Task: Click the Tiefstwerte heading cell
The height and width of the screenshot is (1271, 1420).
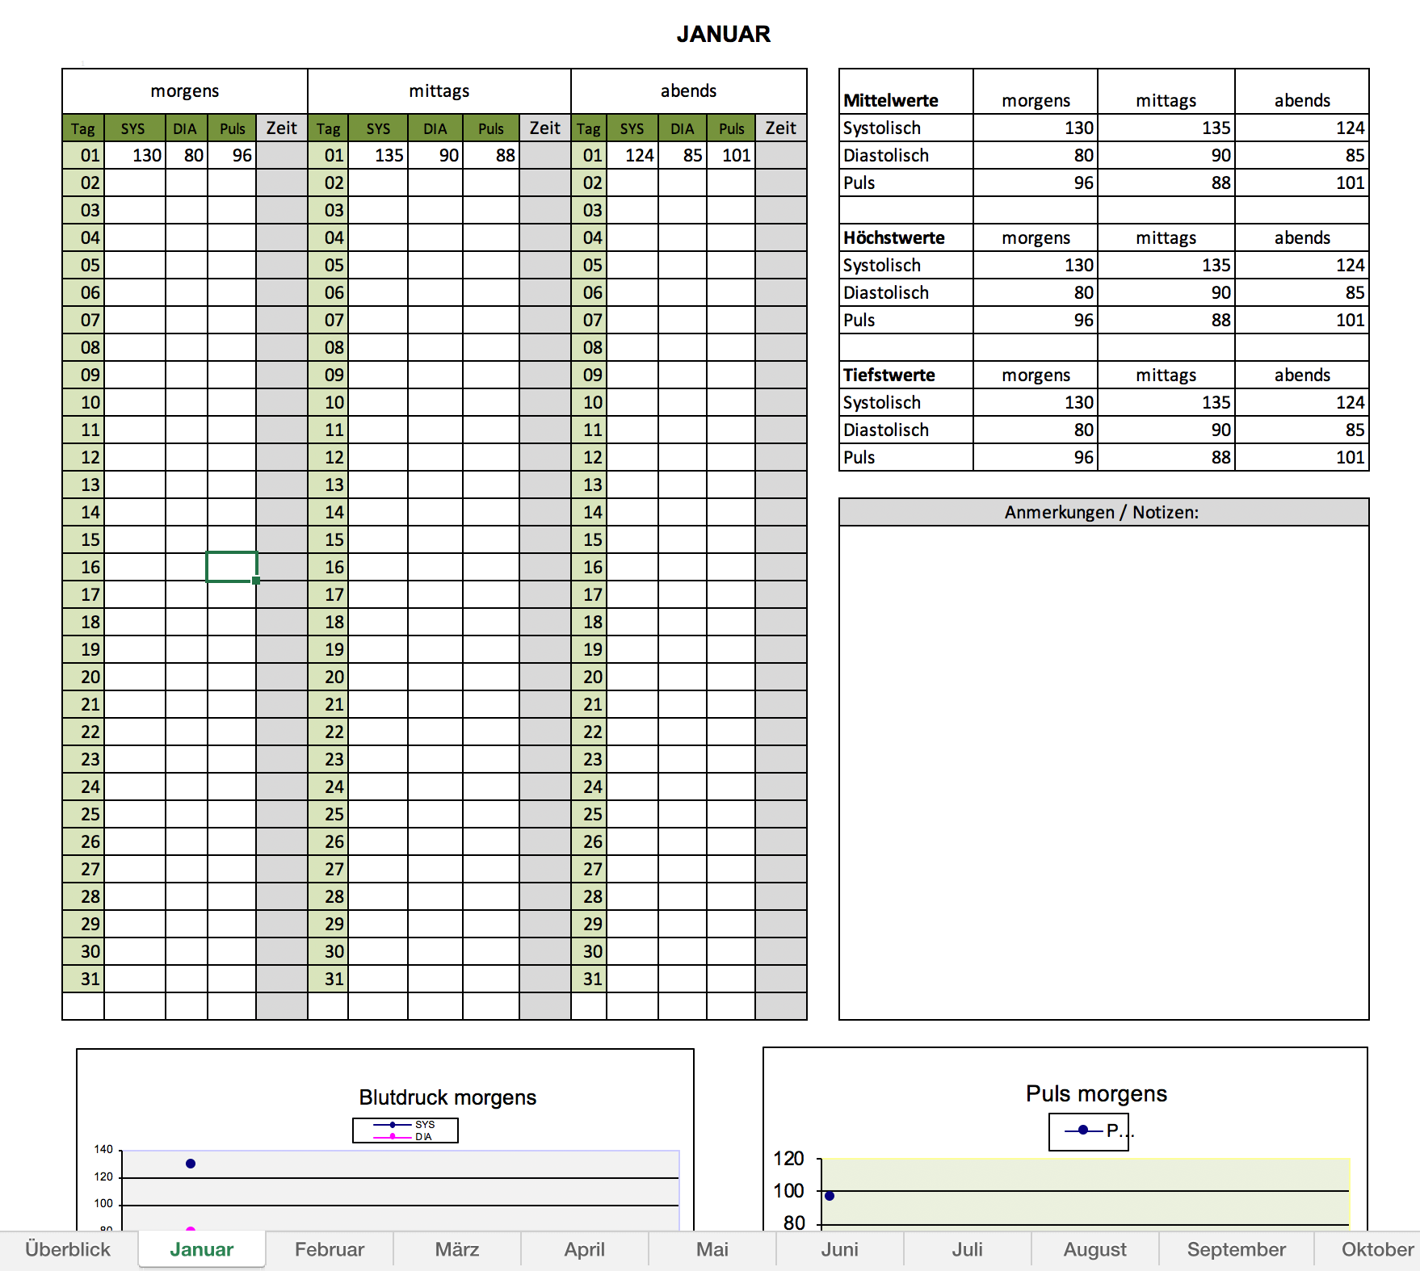Action: coord(906,375)
